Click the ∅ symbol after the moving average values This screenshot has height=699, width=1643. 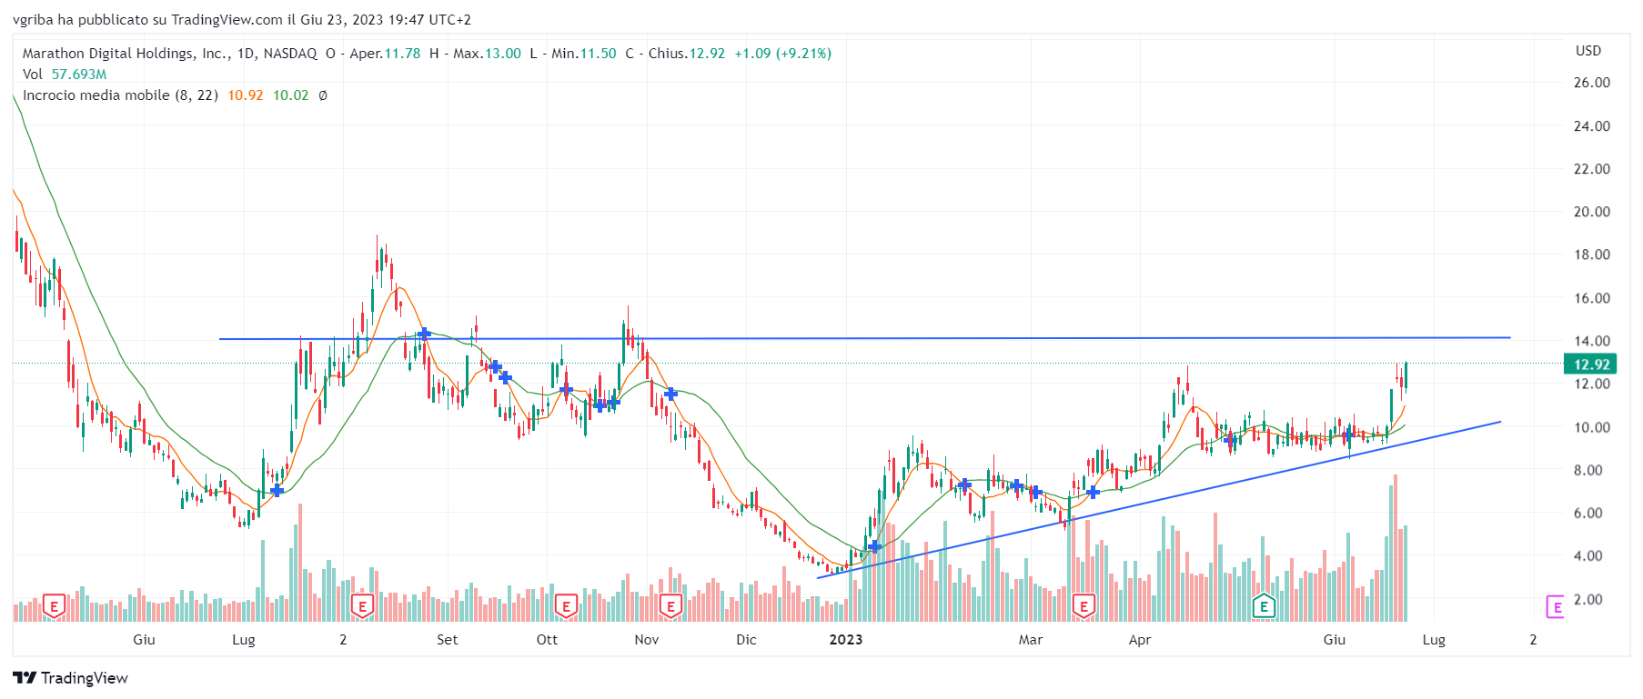coord(322,95)
